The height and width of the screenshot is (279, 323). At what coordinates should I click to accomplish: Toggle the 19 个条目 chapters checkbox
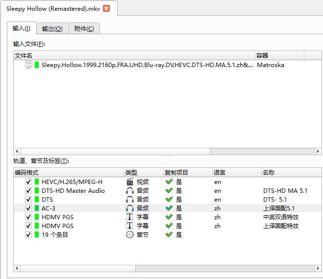coord(28,234)
